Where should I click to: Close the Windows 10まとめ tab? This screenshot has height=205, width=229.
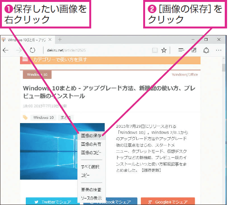[x=50, y=40]
